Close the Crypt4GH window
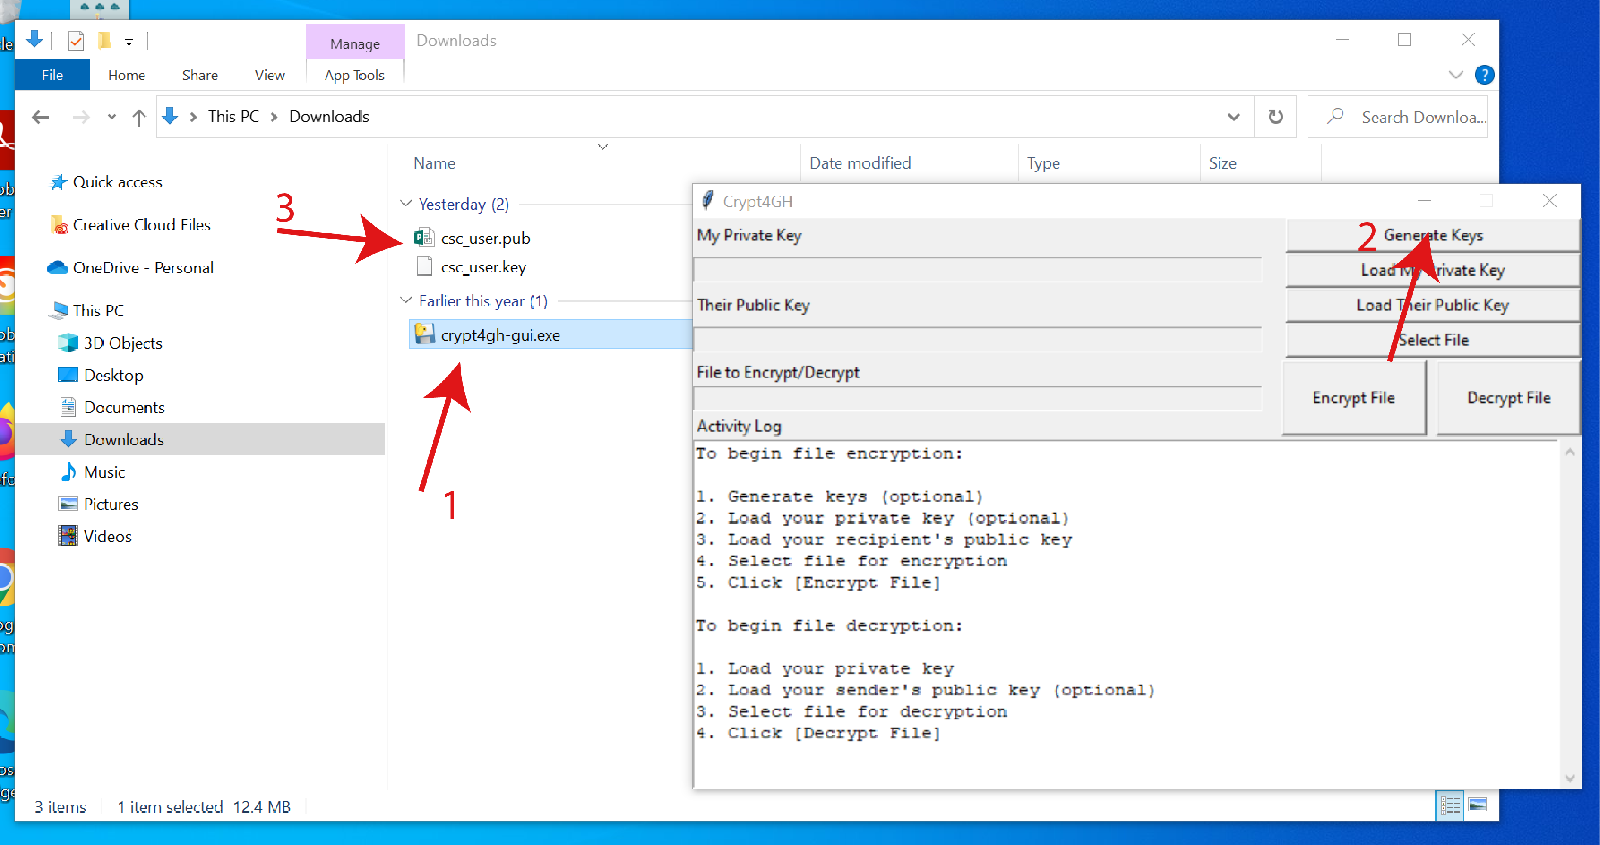 click(1550, 201)
